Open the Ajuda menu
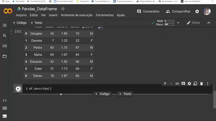This screenshot has width=216, height=121. click(x=120, y=15)
